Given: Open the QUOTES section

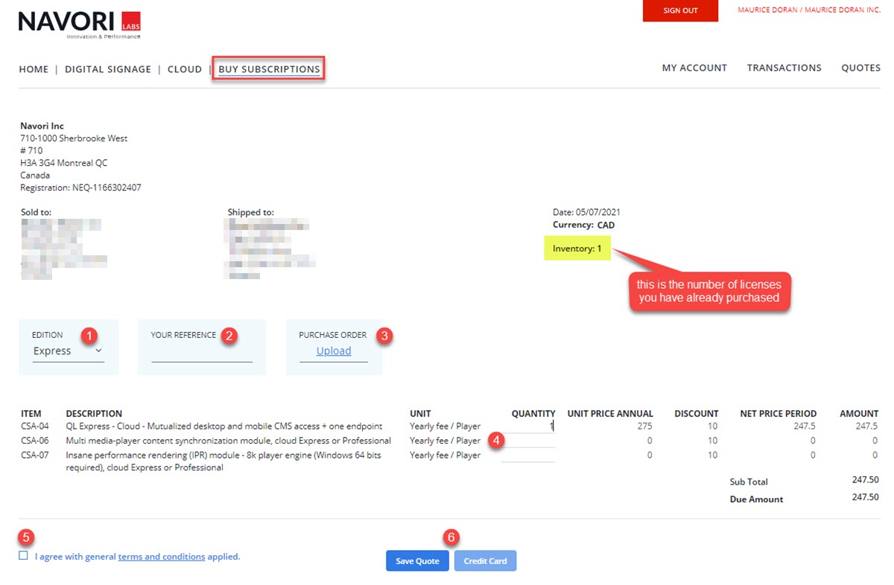Looking at the screenshot, I should point(861,68).
